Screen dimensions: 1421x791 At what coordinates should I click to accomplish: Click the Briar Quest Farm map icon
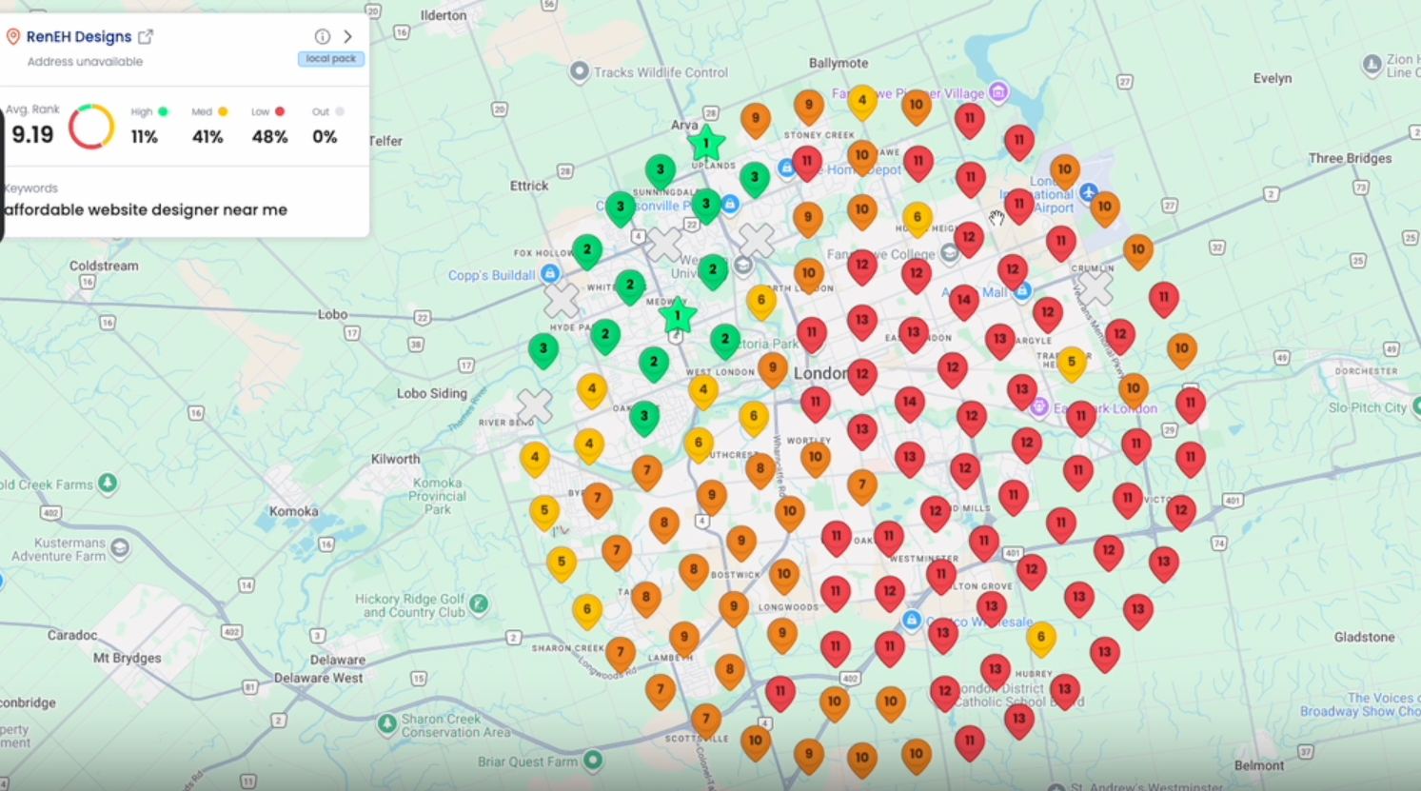[593, 761]
